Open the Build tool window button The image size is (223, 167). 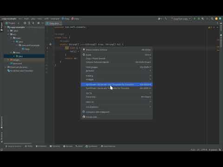(x=79, y=146)
